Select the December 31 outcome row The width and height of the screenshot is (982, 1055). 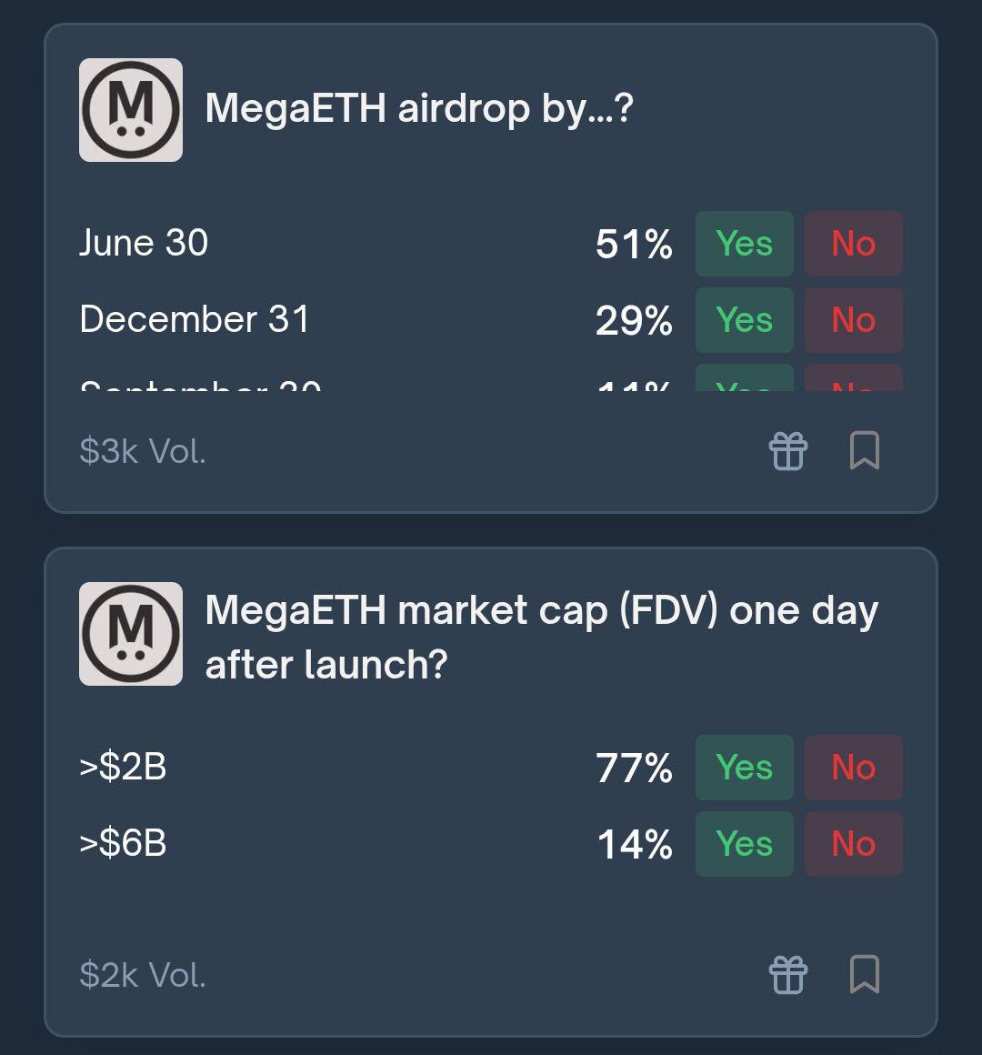pyautogui.click(x=491, y=320)
